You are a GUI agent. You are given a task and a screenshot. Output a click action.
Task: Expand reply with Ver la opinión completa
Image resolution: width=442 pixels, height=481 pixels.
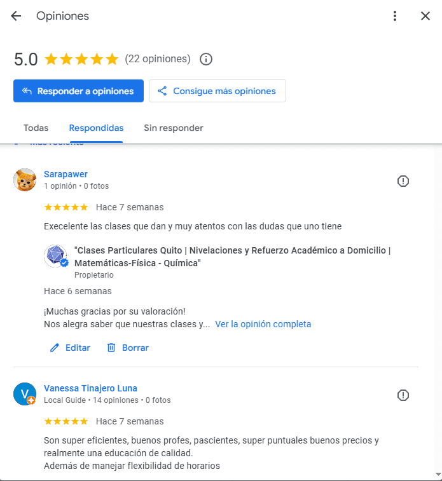[263, 324]
